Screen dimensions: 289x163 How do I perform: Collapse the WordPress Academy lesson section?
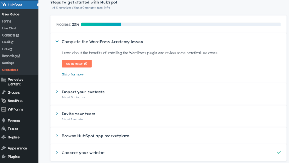pyautogui.click(x=57, y=42)
